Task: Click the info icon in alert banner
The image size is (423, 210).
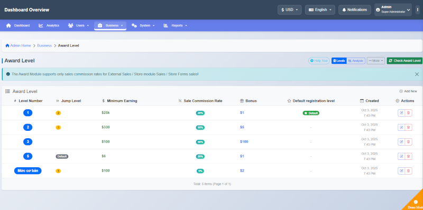Action: pos(8,74)
